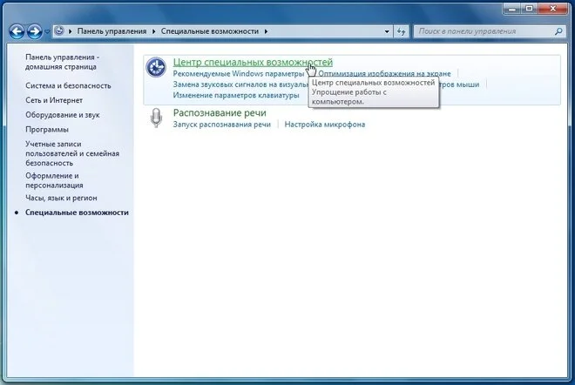This screenshot has width=575, height=385.
Task: Click the magnifier search icon
Action: click(x=558, y=31)
